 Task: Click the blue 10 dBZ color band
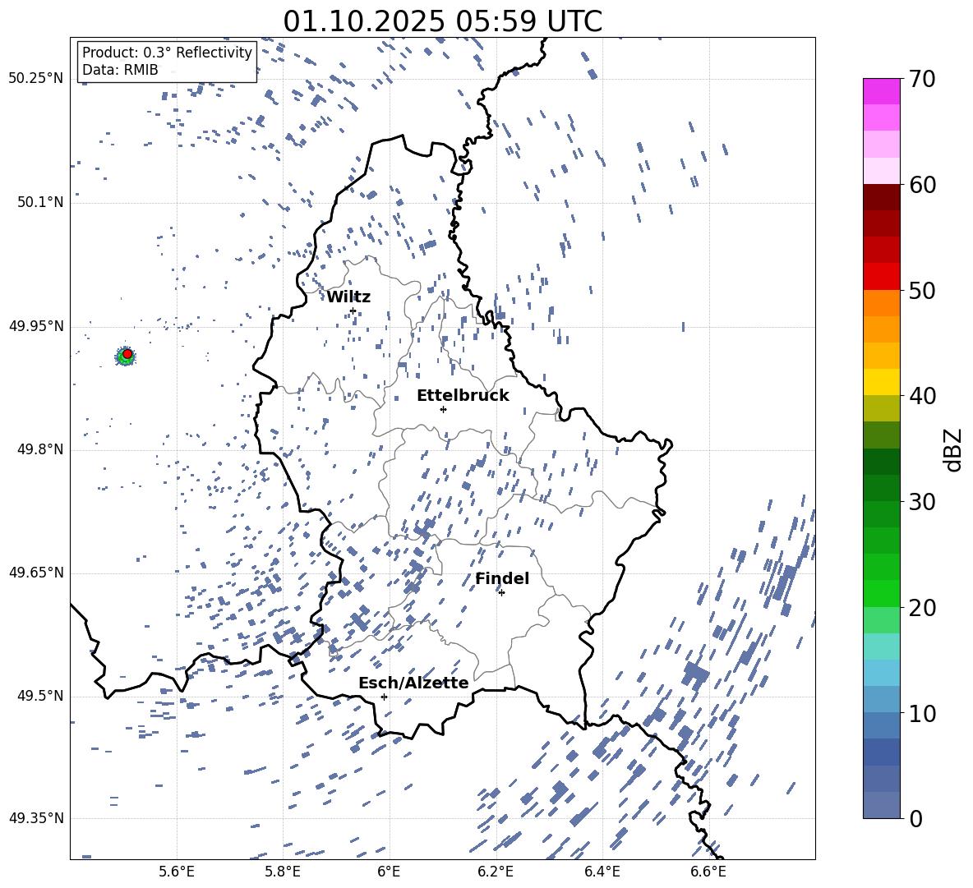point(881,725)
